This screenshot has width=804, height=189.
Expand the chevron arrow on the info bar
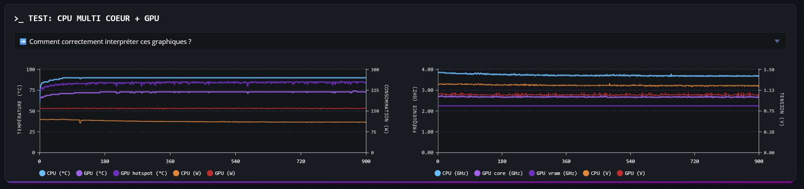tap(777, 41)
